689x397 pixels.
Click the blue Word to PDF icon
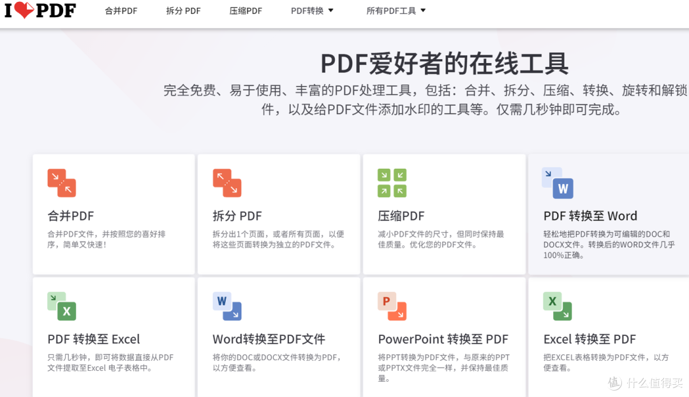[227, 307]
